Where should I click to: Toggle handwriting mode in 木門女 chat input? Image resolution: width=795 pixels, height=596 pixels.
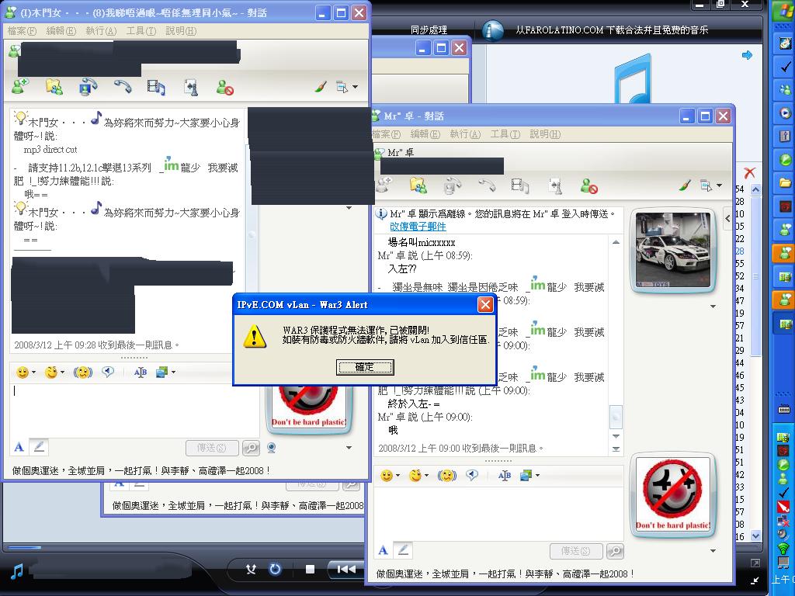39,447
